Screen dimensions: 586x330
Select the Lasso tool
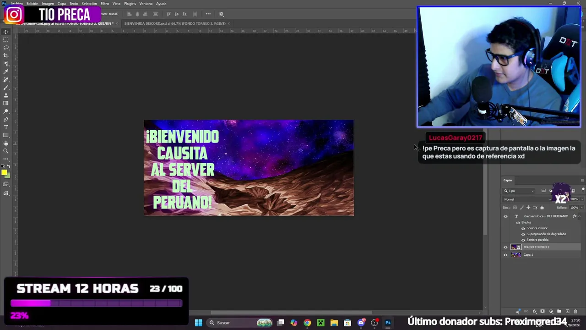[6, 47]
